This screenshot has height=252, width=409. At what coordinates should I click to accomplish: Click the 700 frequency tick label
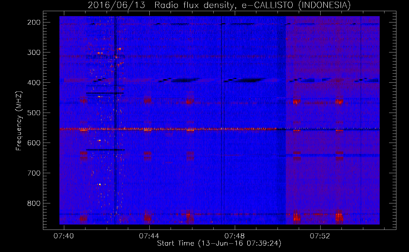point(34,173)
